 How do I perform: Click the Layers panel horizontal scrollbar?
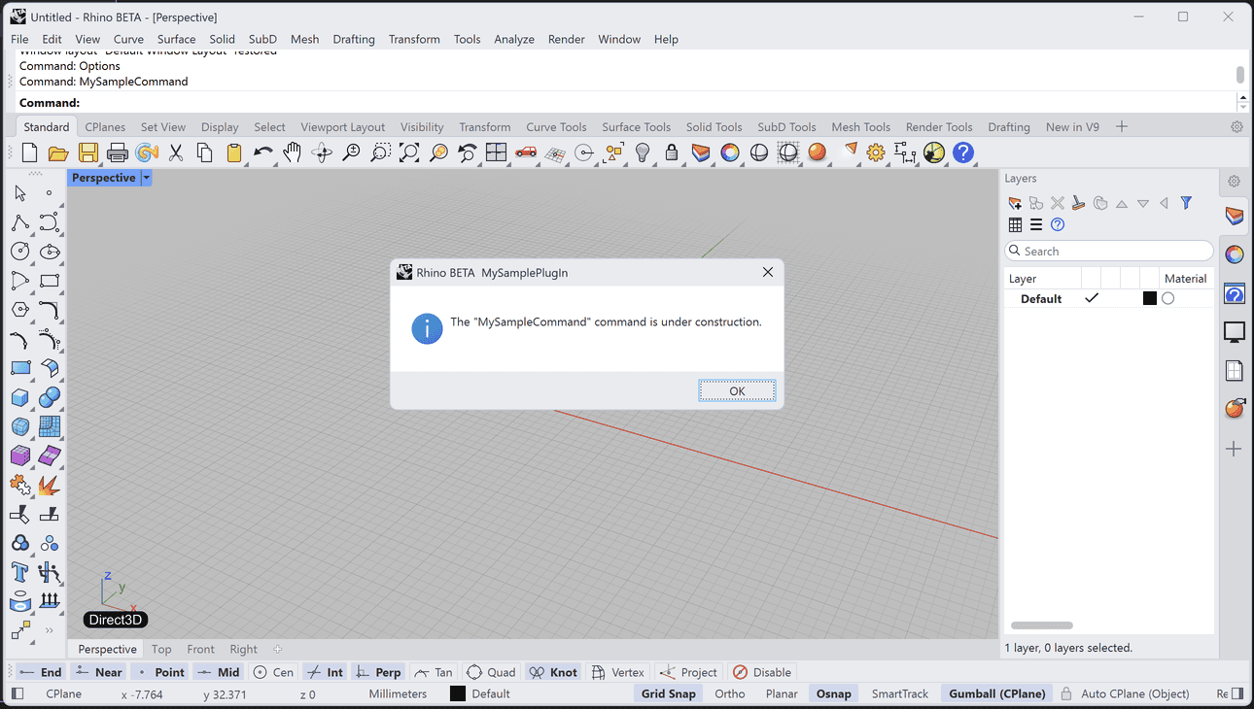click(1042, 625)
